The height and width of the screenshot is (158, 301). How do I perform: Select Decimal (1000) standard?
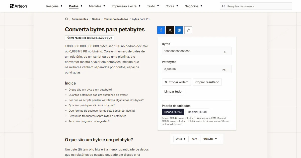coord(197,112)
